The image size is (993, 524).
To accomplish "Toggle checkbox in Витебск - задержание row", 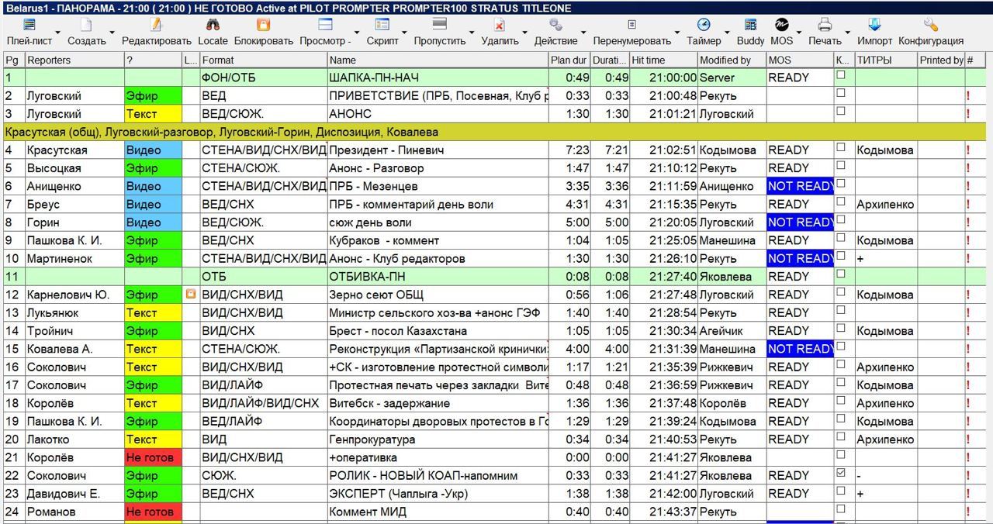I will [x=841, y=401].
